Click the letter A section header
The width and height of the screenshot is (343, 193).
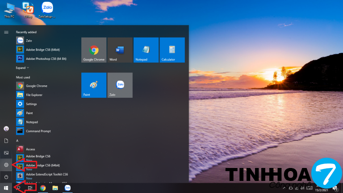point(17,140)
